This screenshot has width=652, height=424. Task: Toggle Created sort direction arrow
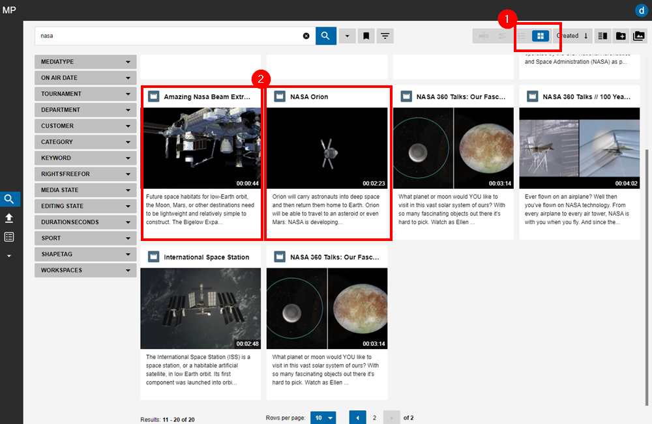point(585,36)
